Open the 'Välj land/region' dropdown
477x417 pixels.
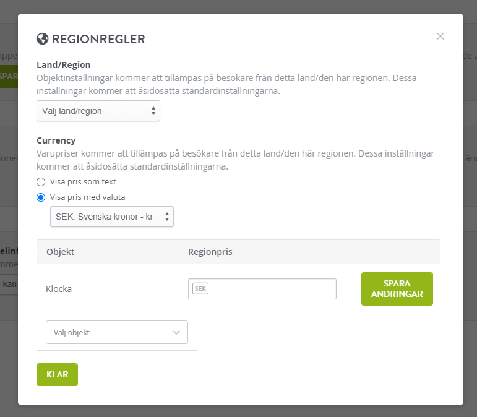click(x=98, y=111)
